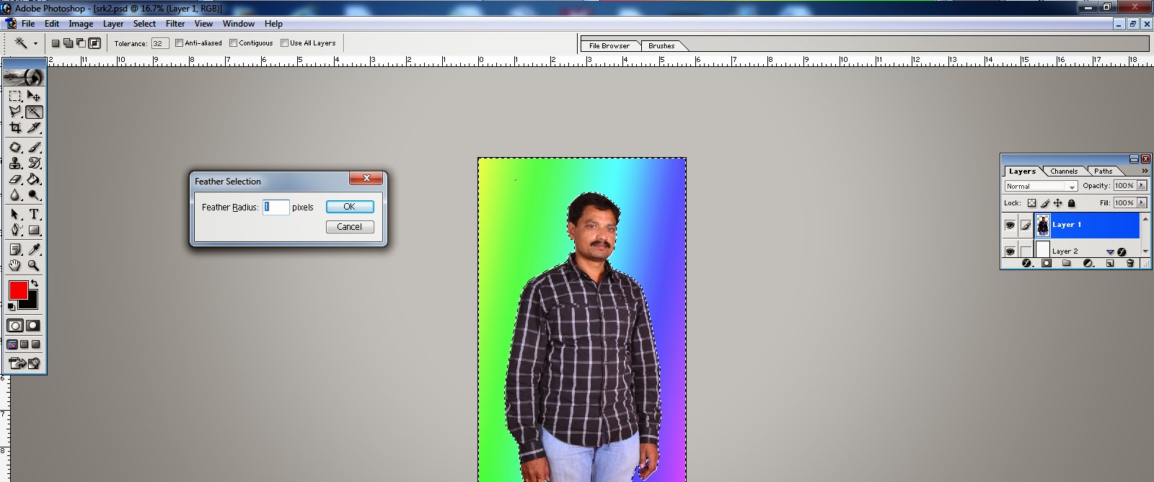Hide Layer 2 with its eye icon
The image size is (1154, 482).
click(x=1010, y=251)
